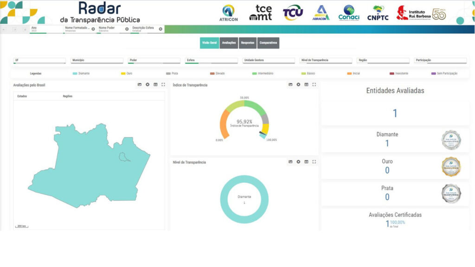Select the Respostas tab
The height and width of the screenshot is (267, 475).
click(x=248, y=43)
